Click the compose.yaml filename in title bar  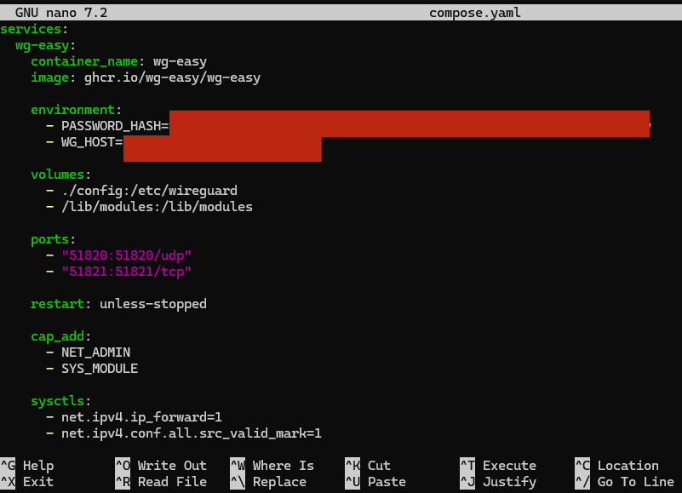point(474,13)
